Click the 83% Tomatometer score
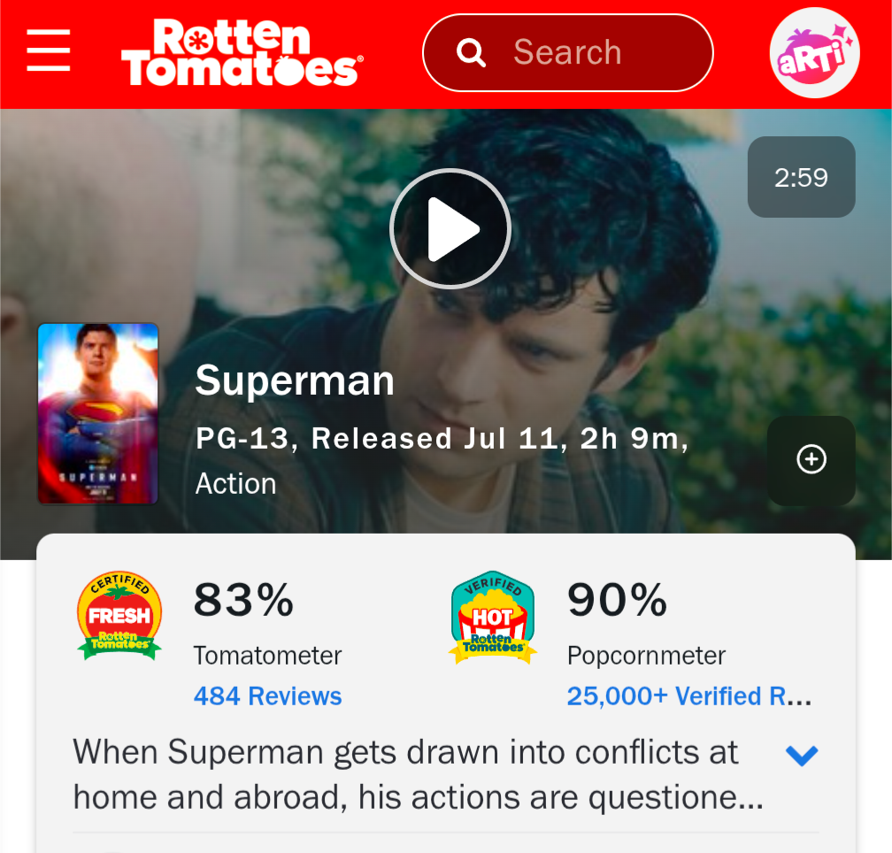892x853 pixels. tap(243, 600)
